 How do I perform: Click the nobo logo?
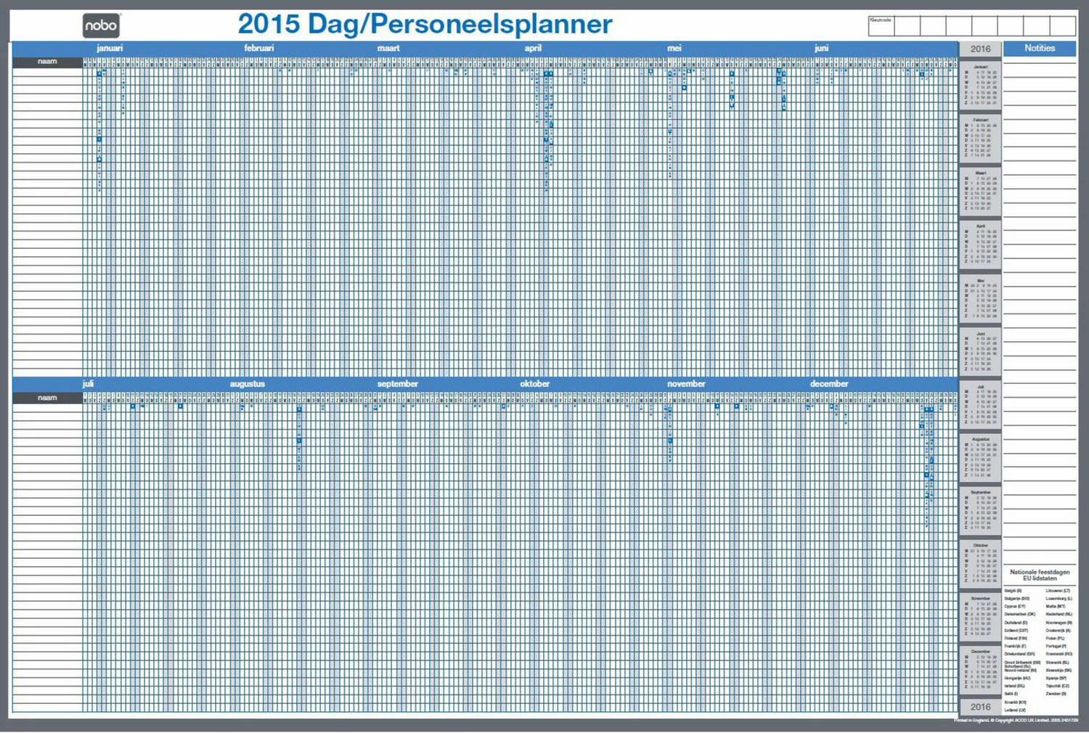(x=101, y=25)
